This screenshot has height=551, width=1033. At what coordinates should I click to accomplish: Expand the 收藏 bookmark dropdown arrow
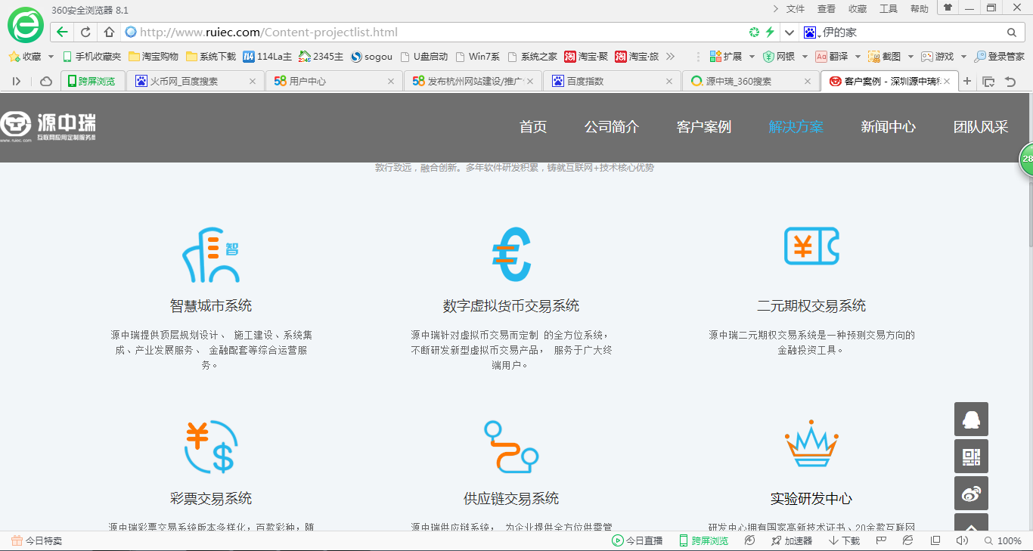click(51, 57)
